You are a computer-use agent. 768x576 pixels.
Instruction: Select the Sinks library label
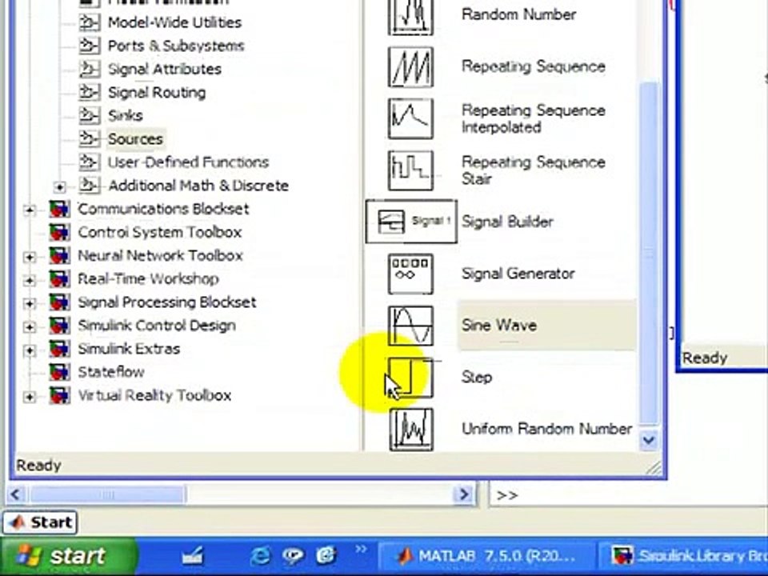click(x=126, y=115)
